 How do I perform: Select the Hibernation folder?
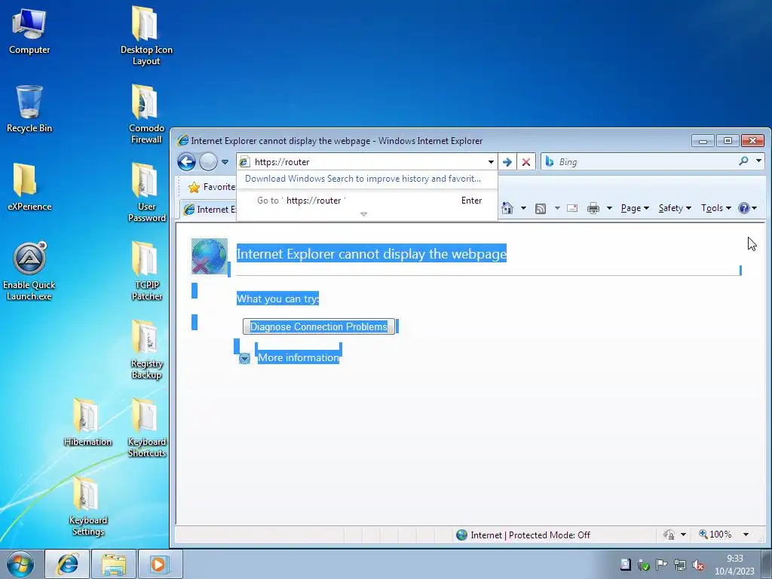[87, 422]
